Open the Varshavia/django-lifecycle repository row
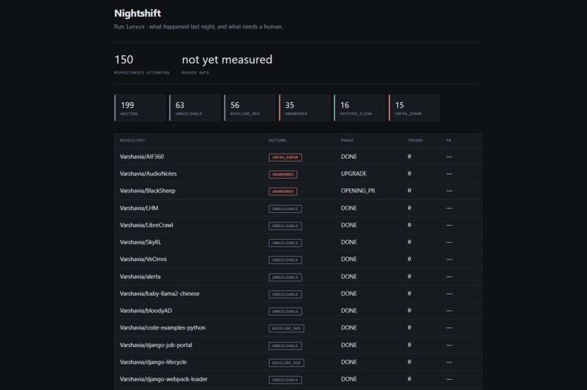 tap(298, 362)
